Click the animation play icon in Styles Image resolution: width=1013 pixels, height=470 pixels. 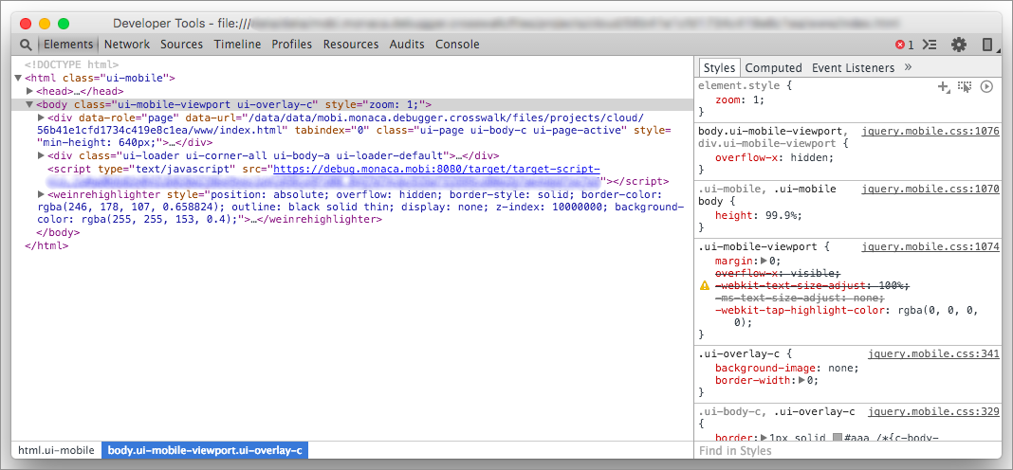[986, 86]
